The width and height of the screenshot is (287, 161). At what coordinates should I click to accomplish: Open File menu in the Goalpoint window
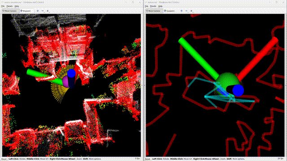click(147, 6)
